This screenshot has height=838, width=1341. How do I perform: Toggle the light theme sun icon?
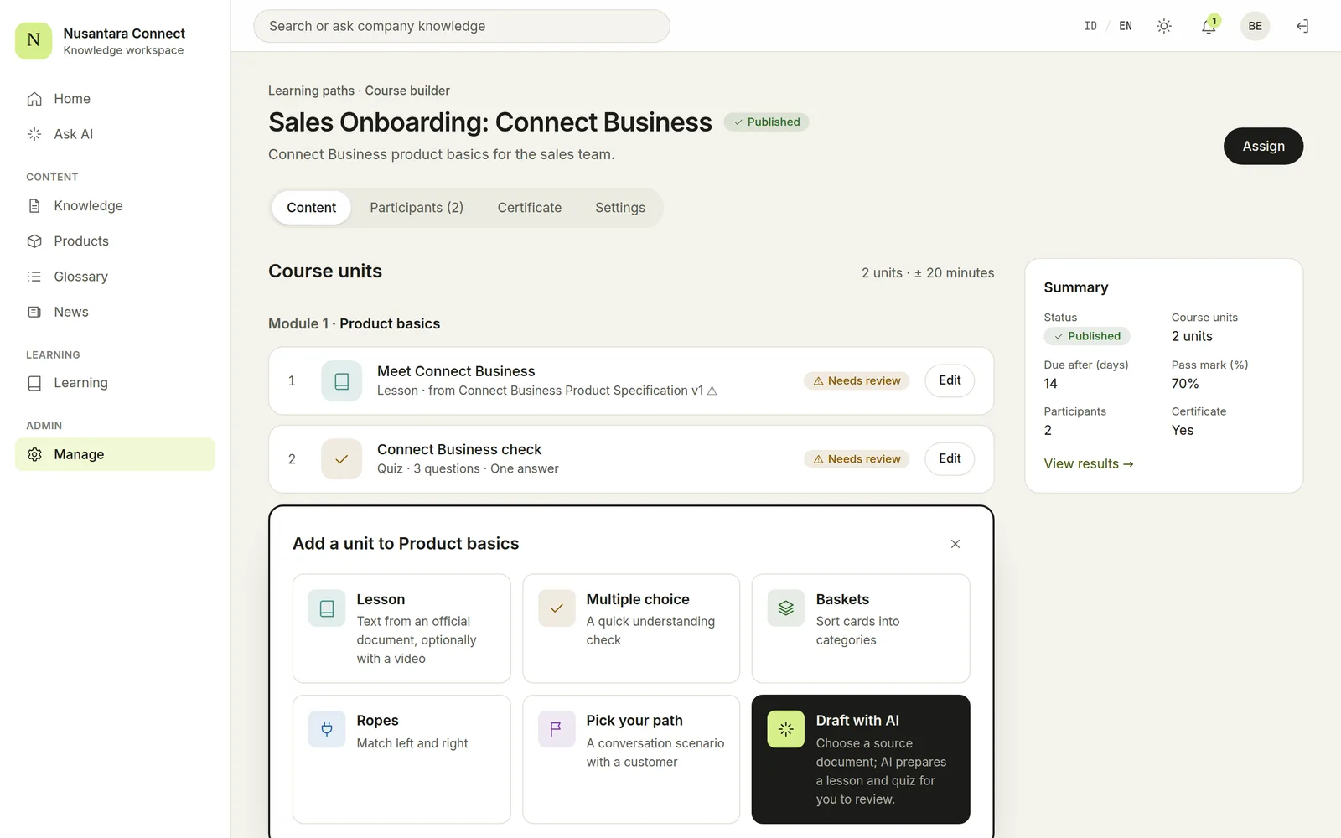tap(1164, 26)
